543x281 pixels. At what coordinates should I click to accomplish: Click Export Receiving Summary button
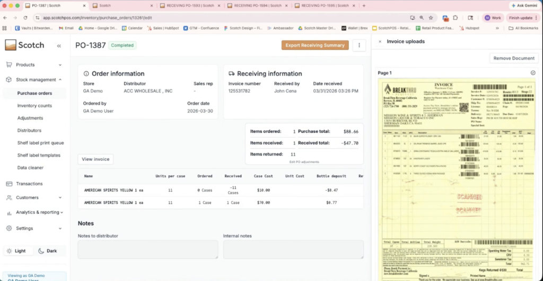click(x=315, y=46)
